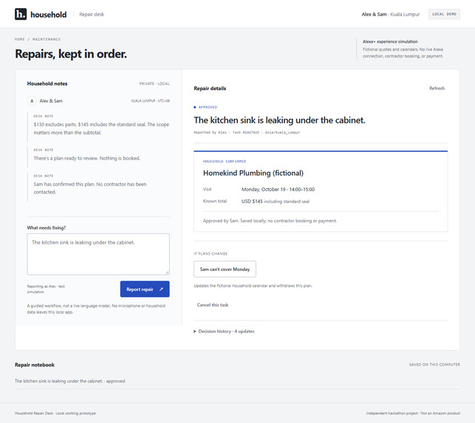Screen dimensions: 475x423
Task: Click footer 'Household Repair Desk · Local working prototype'
Action: click(x=55, y=413)
